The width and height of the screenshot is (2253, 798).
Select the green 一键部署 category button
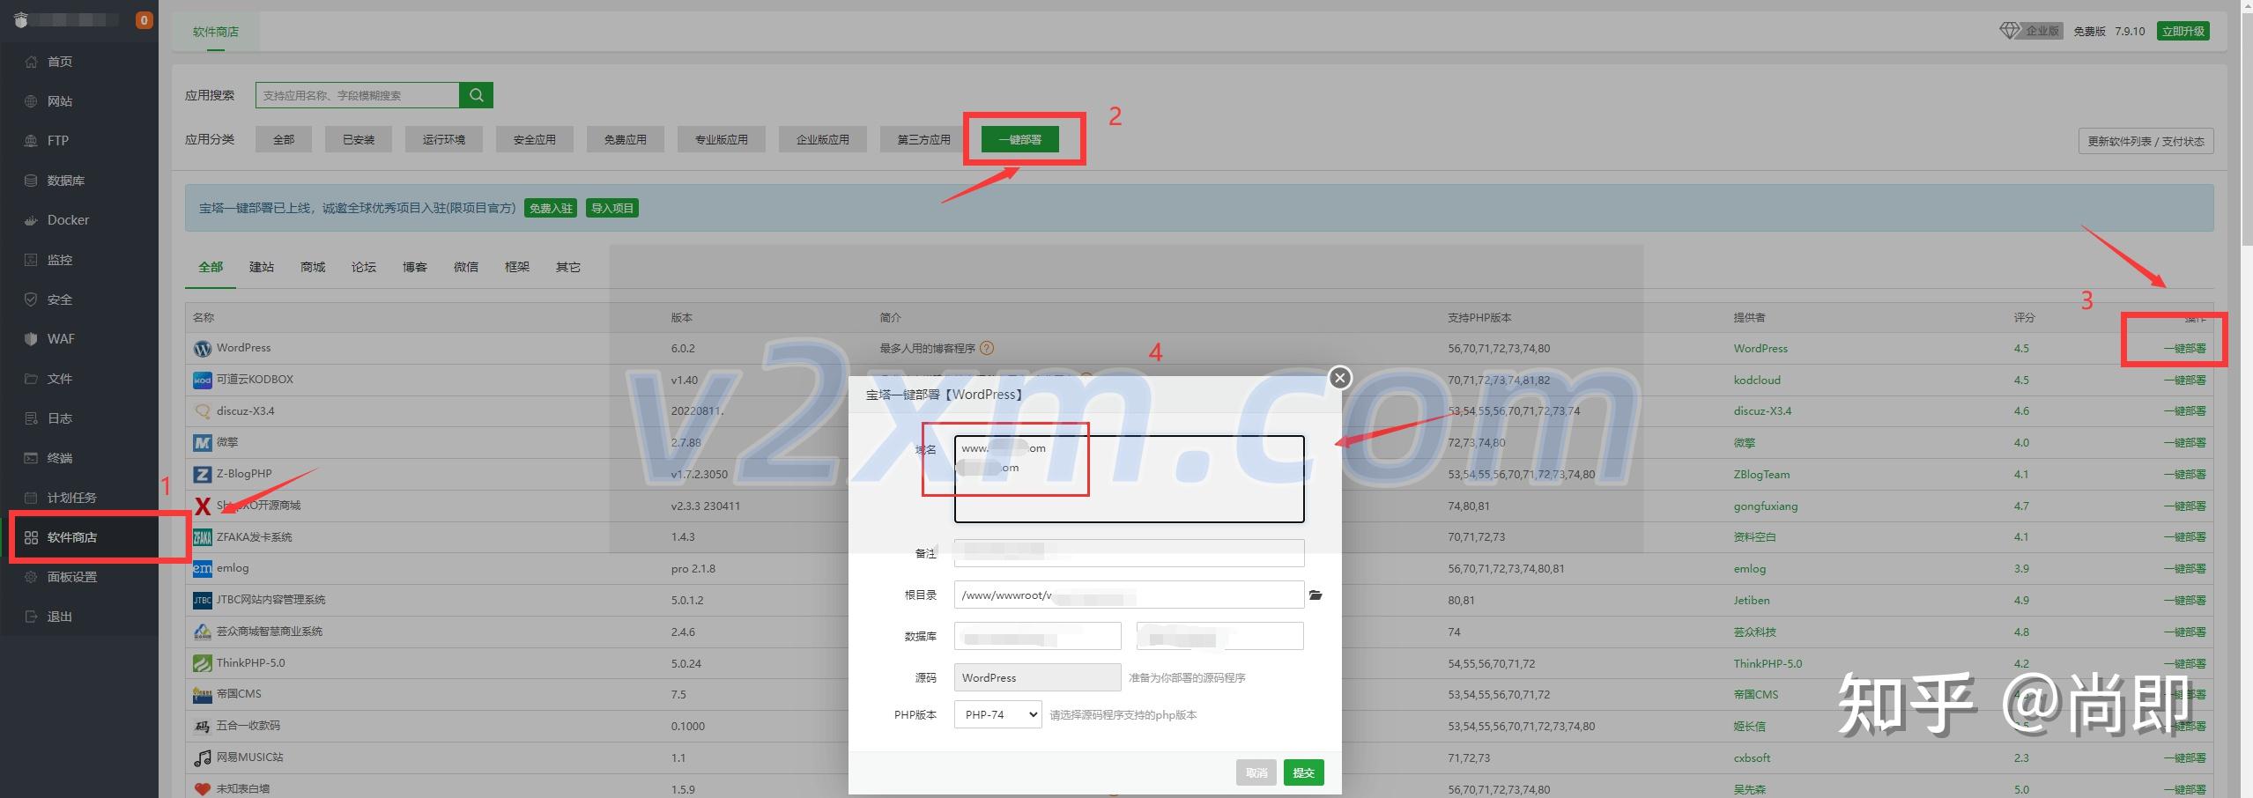[x=1020, y=139]
